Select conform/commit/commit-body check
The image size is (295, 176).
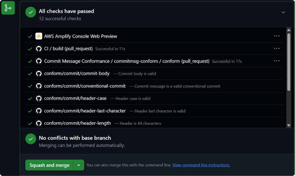click(77, 74)
